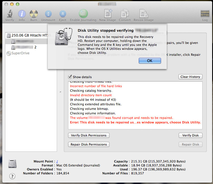Click the Verify Disk button
Image resolution: width=213 pixels, height=184 pixels.
[x=190, y=135]
